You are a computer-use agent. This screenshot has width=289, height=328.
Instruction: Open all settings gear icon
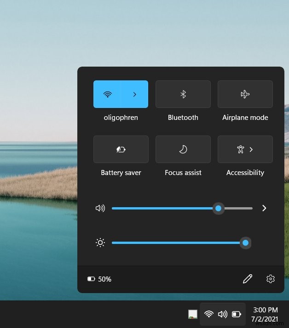click(x=270, y=279)
